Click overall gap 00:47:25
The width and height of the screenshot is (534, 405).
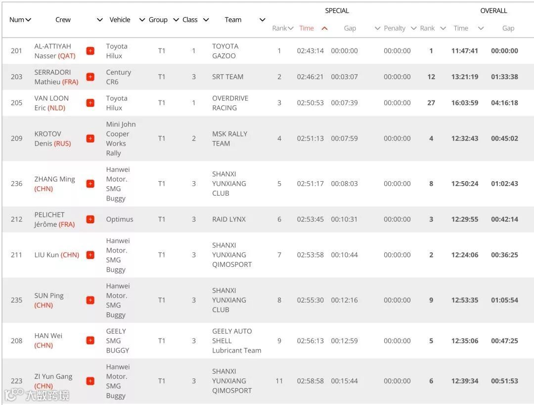point(504,341)
